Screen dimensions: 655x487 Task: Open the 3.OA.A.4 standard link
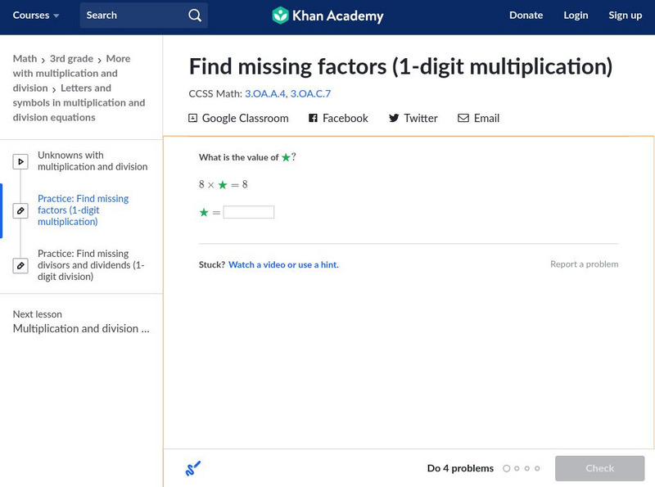(x=264, y=94)
